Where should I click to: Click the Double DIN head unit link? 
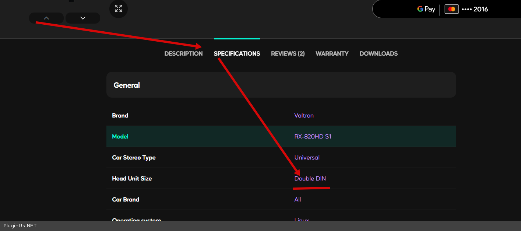pyautogui.click(x=310, y=178)
